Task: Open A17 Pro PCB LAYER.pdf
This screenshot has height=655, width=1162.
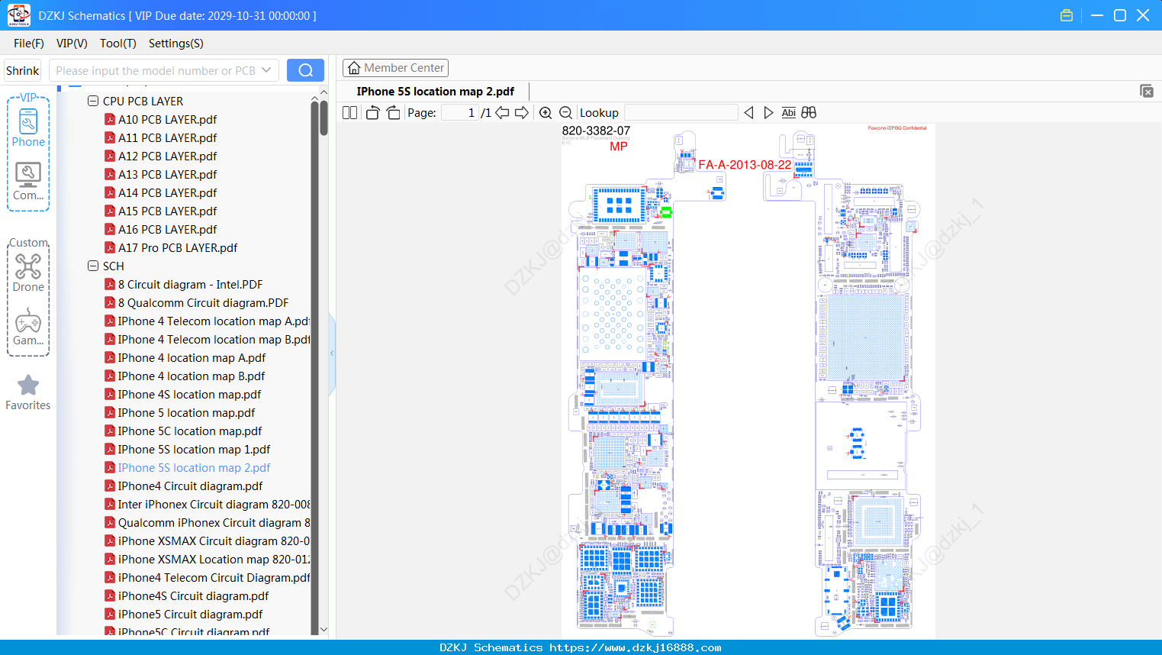Action: [x=178, y=247]
